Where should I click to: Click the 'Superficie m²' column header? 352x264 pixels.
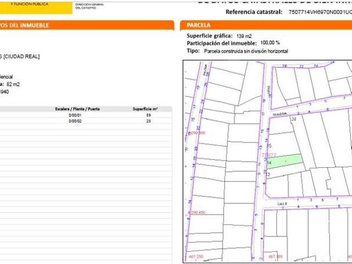pyautogui.click(x=145, y=109)
